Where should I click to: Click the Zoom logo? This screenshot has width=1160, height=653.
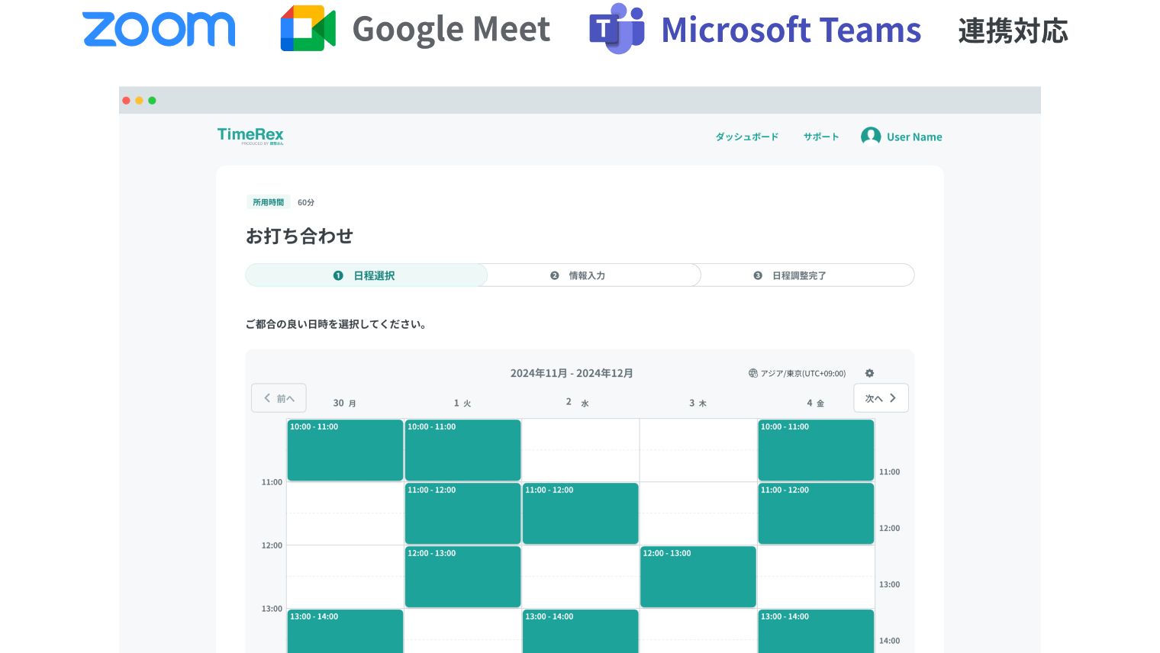[159, 29]
